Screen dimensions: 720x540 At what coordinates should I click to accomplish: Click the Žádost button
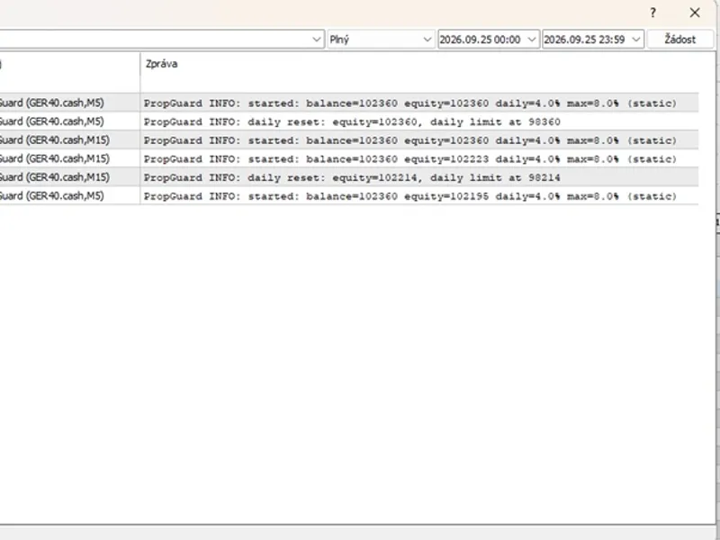tap(680, 40)
